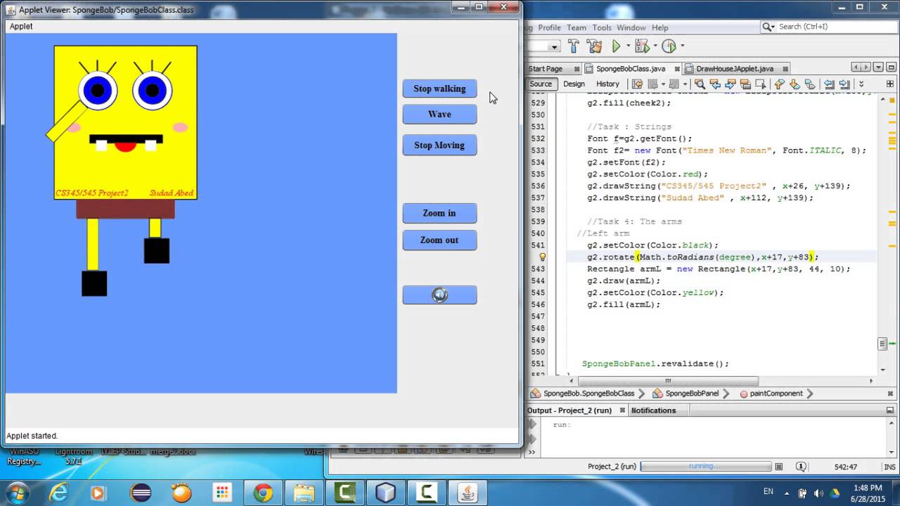Click the Source view button
Viewport: 900px width, 506px height.
[541, 84]
